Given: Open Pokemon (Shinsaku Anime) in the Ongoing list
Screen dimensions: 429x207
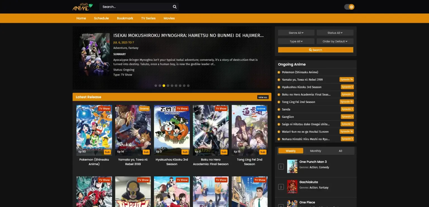Looking at the screenshot, I should 300,72.
